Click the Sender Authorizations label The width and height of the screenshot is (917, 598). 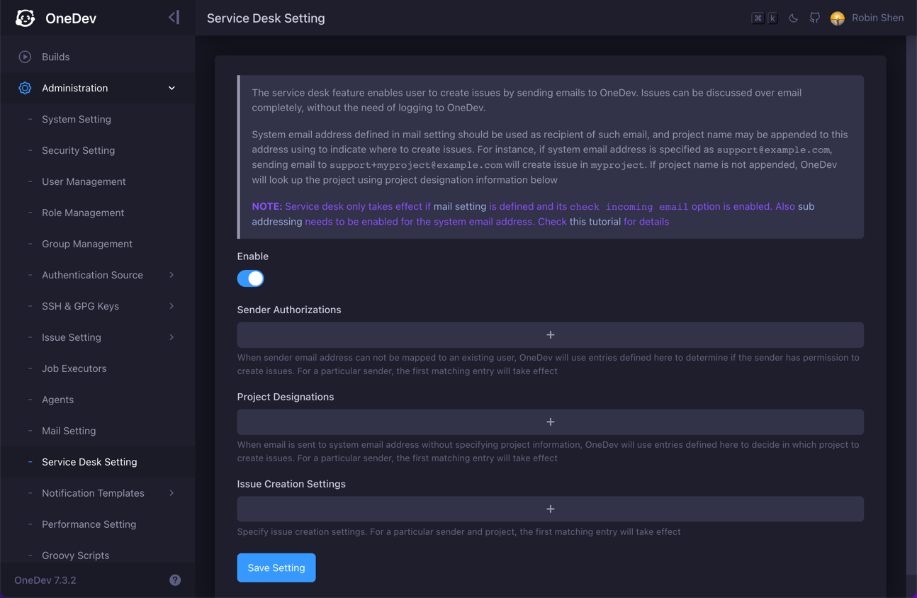289,310
